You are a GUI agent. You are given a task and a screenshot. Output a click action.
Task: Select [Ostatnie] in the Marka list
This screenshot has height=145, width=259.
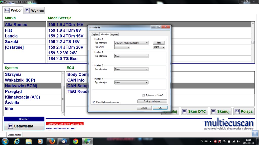(x=25, y=47)
